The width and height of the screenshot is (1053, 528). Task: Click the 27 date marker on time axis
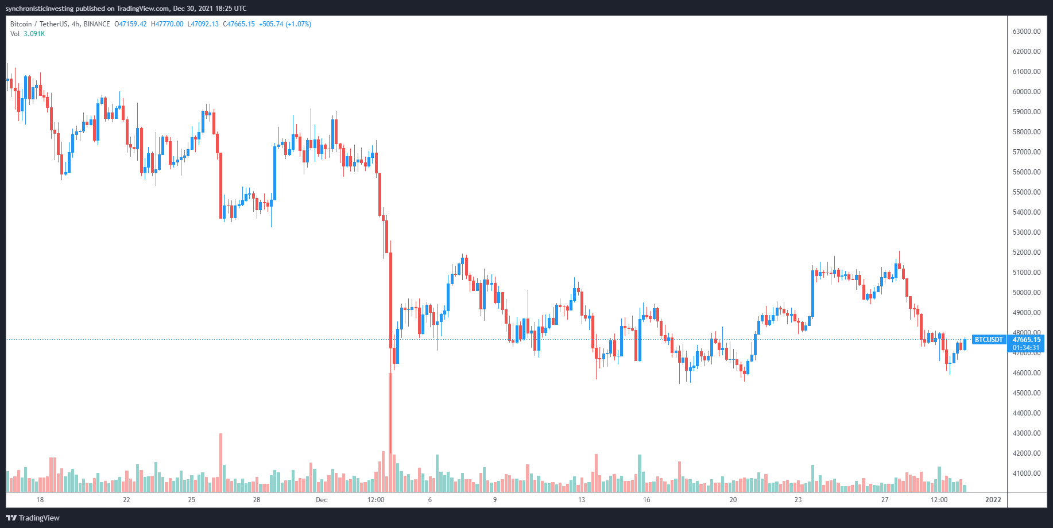[x=885, y=500]
